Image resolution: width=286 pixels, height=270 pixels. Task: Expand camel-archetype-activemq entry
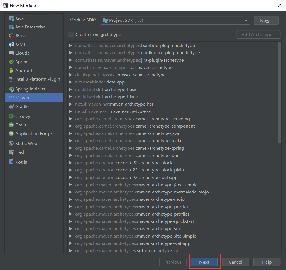(x=70, y=119)
